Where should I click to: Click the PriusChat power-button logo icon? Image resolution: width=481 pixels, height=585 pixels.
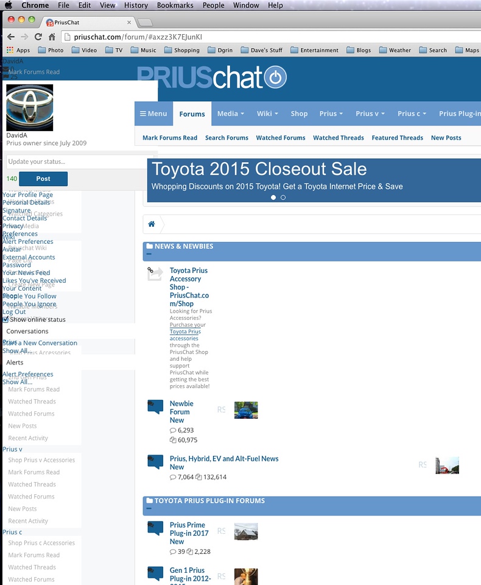click(275, 77)
